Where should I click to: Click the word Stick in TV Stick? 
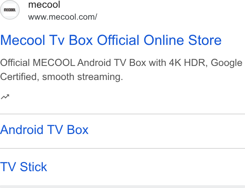33,167
